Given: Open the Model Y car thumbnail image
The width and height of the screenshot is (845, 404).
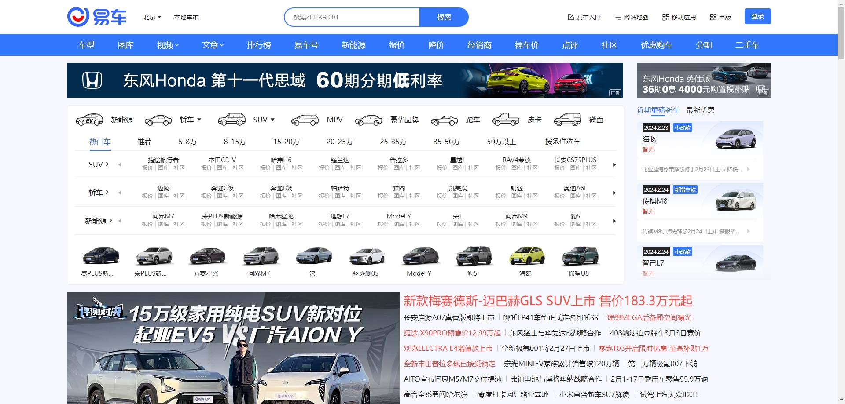Looking at the screenshot, I should (421, 256).
